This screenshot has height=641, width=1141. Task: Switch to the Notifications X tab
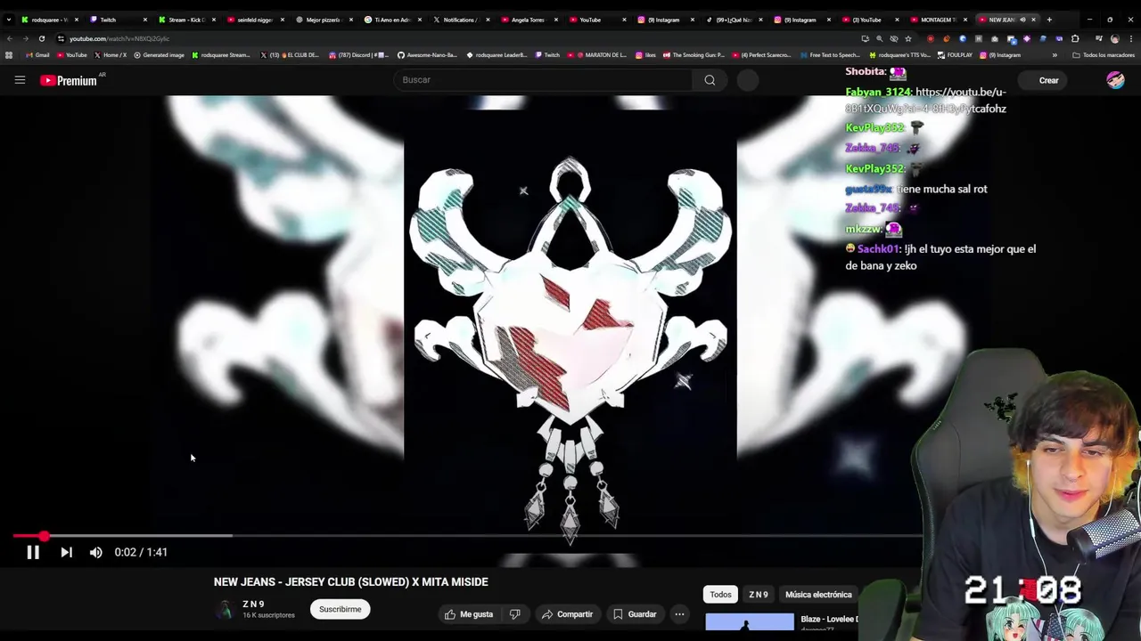pyautogui.click(x=461, y=20)
